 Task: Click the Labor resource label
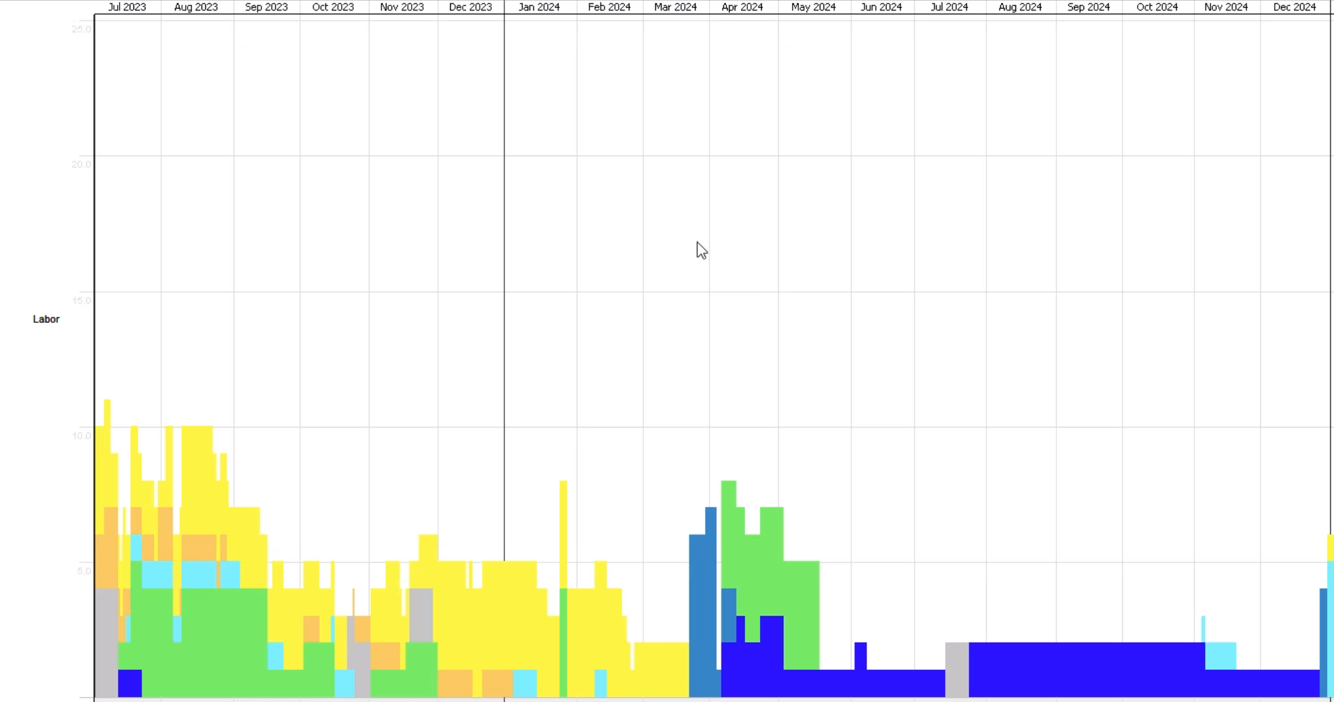[46, 319]
